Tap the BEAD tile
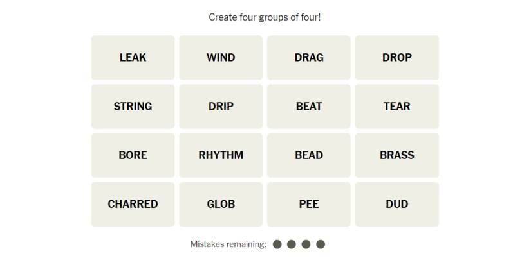 coord(309,155)
